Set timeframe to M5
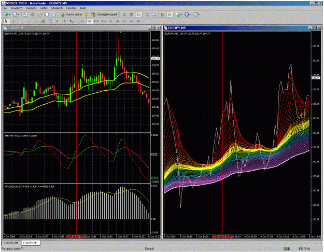This screenshot has width=324, height=252. pyautogui.click(x=89, y=21)
